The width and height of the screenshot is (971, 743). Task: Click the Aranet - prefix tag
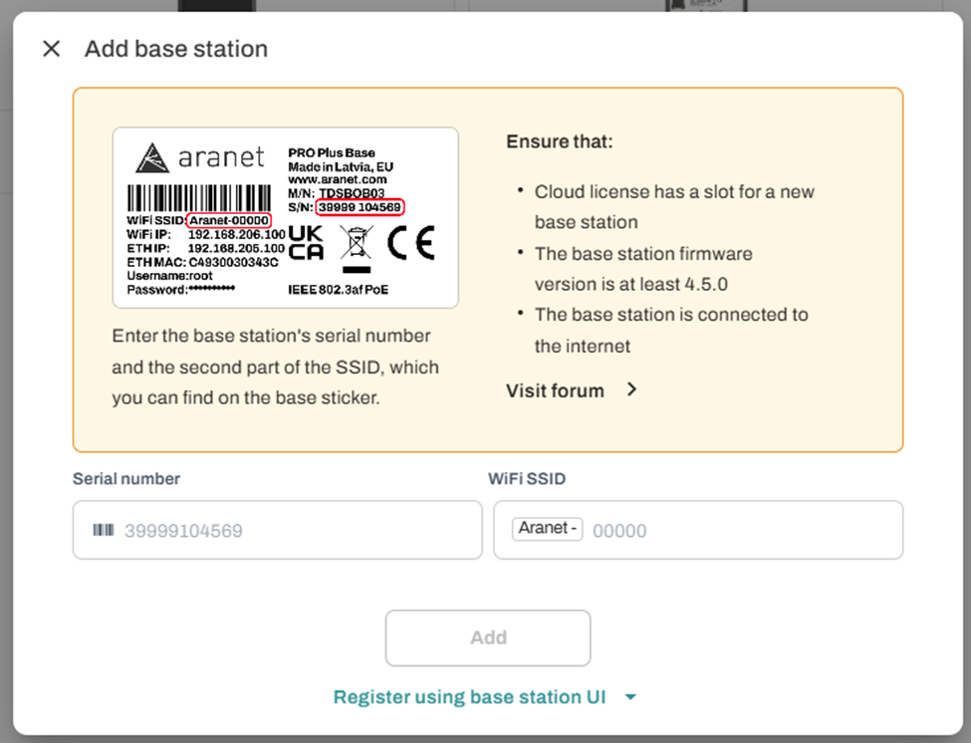pyautogui.click(x=547, y=529)
